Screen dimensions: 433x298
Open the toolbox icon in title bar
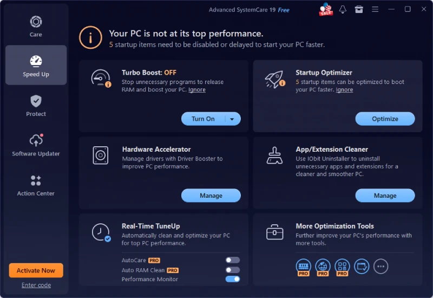pos(359,9)
